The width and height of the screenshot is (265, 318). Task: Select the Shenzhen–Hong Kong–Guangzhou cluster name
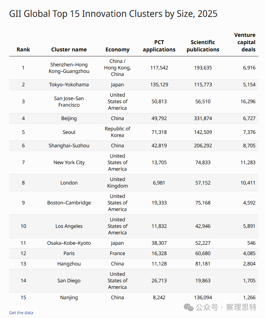point(69,68)
